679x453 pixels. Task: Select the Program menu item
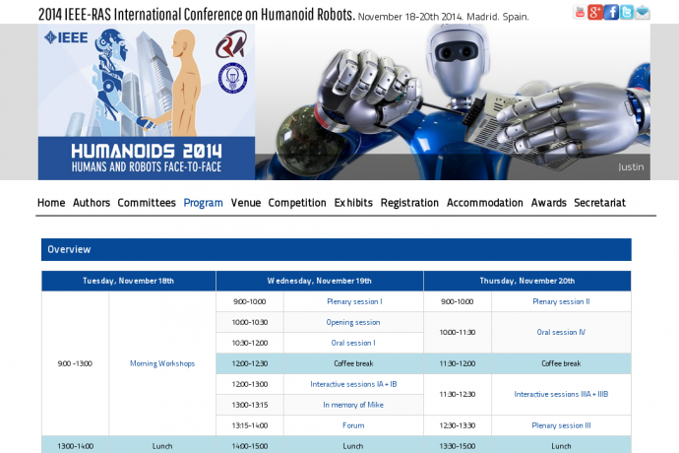[203, 203]
